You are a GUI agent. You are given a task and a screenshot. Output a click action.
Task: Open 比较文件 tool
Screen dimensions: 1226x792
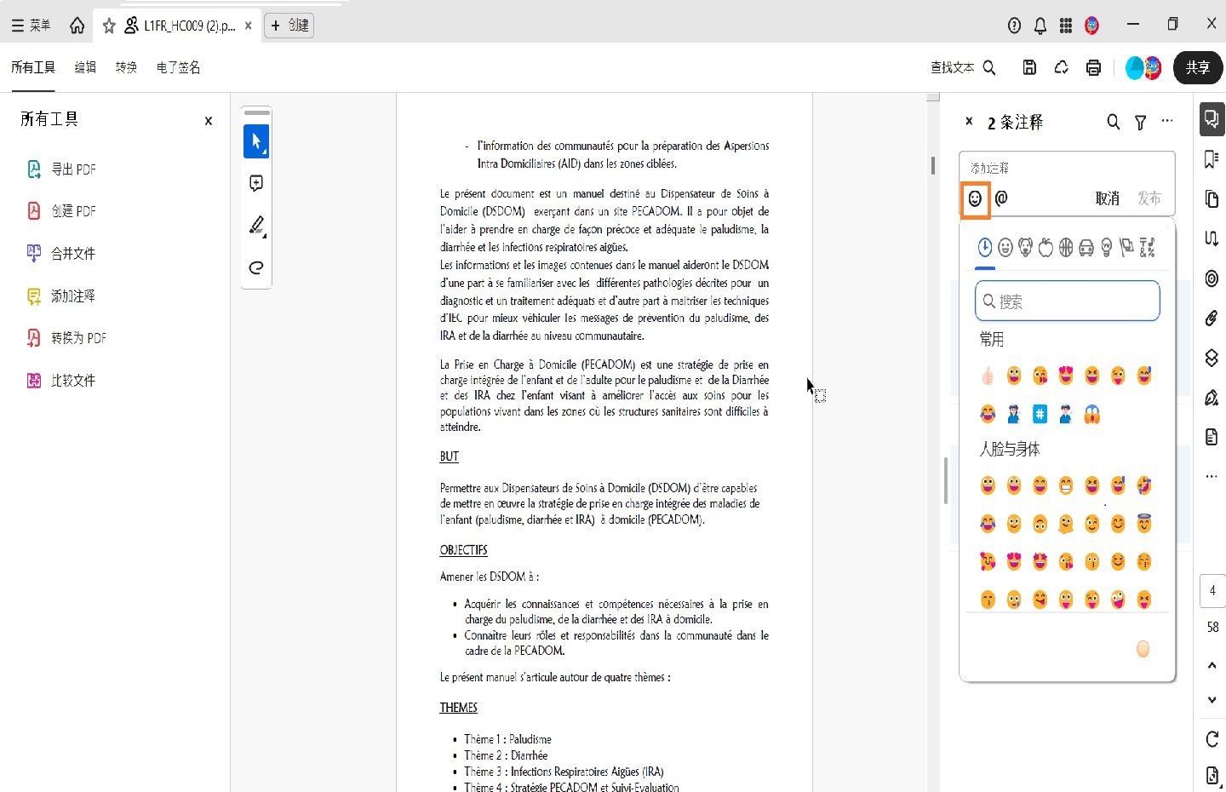62,381
